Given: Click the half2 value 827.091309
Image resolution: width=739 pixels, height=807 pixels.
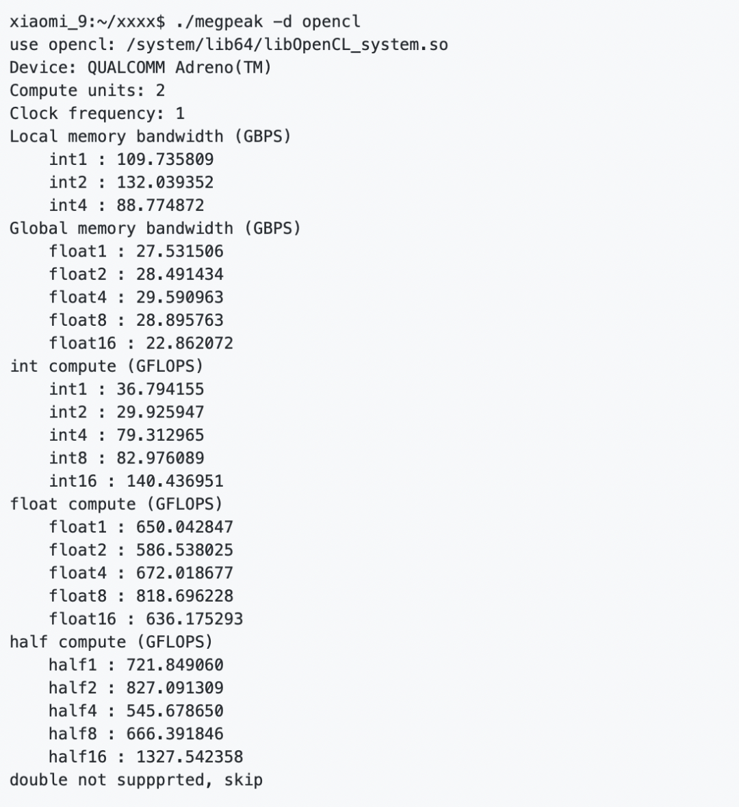Looking at the screenshot, I should 175,688.
